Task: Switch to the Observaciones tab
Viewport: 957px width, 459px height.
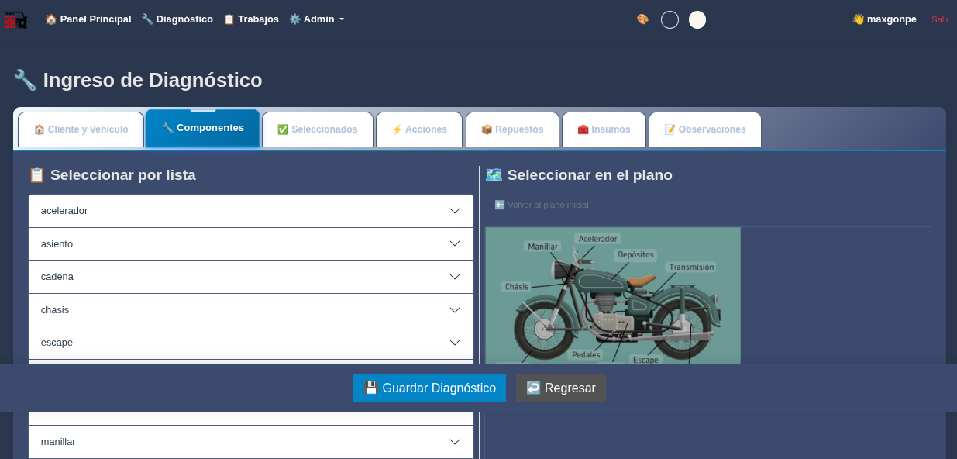Action: point(705,129)
